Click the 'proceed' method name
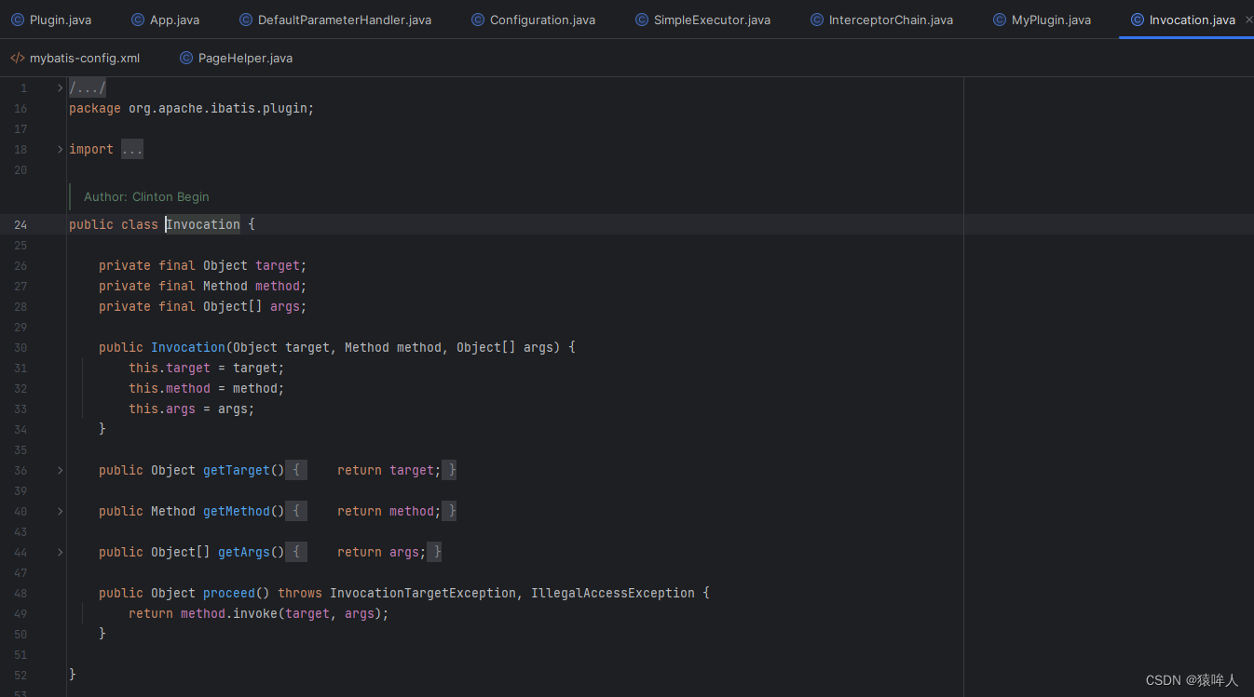Image resolution: width=1254 pixels, height=697 pixels. pyautogui.click(x=229, y=593)
